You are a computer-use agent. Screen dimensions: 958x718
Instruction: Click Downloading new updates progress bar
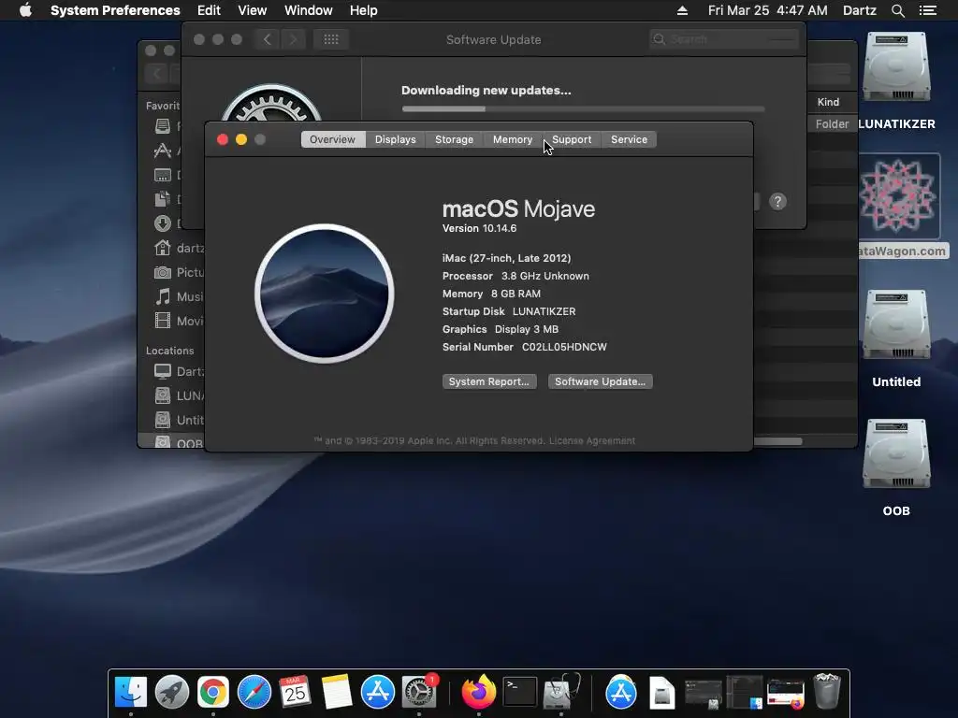tap(583, 108)
